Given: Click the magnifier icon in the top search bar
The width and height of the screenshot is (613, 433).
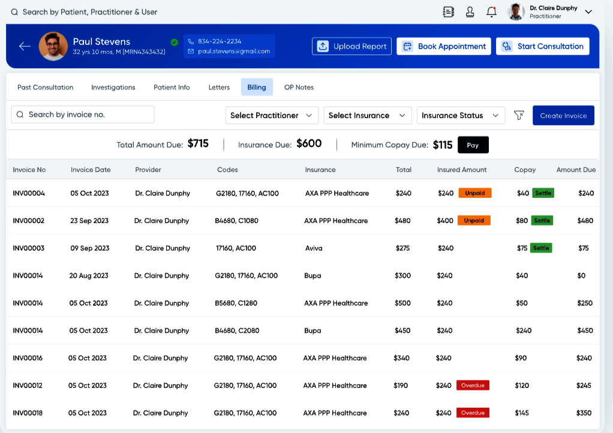Looking at the screenshot, I should point(14,12).
